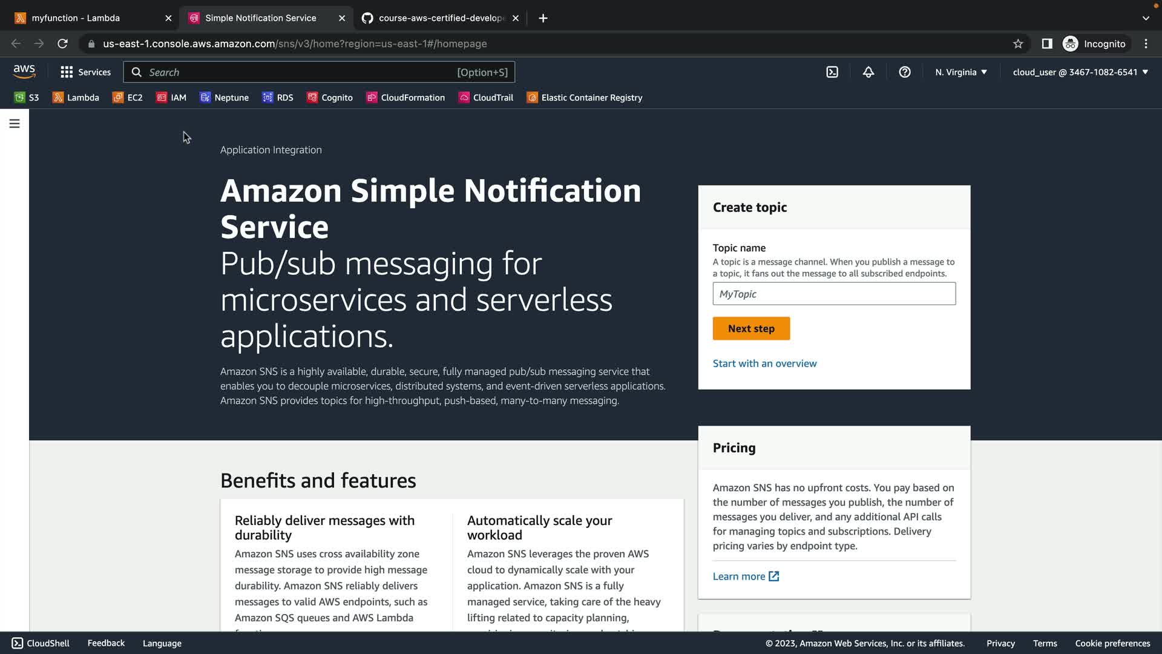The height and width of the screenshot is (654, 1162).
Task: Open the CloudShell icon in top navigation
Action: [x=832, y=72]
